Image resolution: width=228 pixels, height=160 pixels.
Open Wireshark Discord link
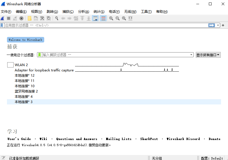pyautogui.click(x=183, y=139)
